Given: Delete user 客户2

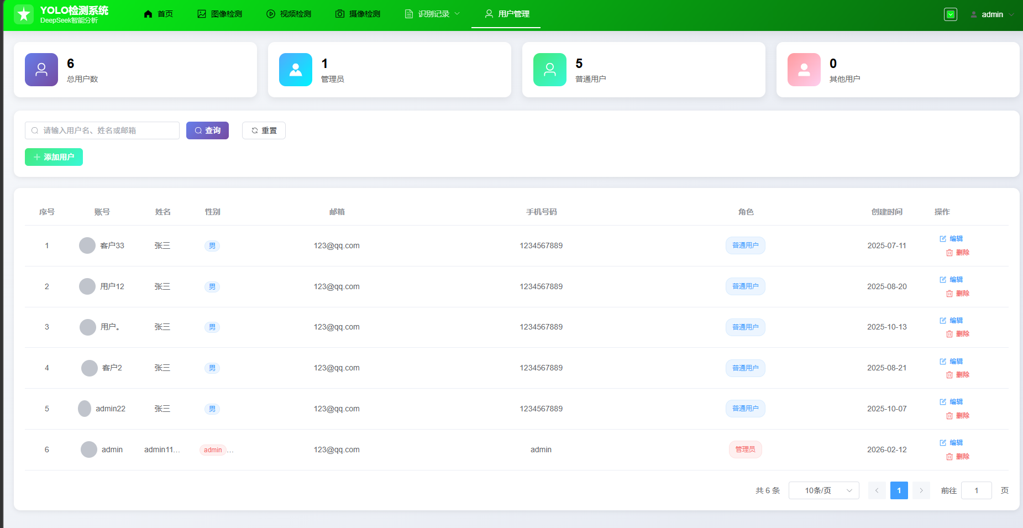Looking at the screenshot, I should tap(958, 375).
